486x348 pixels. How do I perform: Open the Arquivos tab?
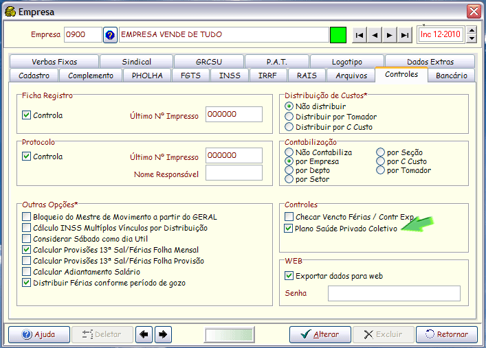coord(351,76)
